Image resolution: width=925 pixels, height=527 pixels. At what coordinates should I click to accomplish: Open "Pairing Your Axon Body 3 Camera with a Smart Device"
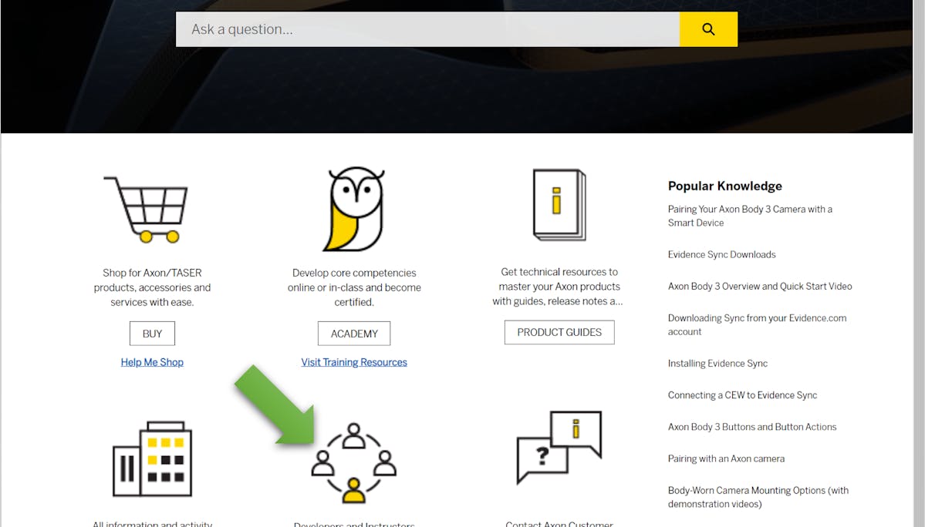coord(750,216)
